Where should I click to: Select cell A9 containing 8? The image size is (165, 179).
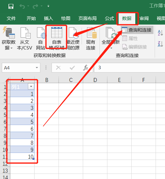pyautogui.click(x=22, y=143)
